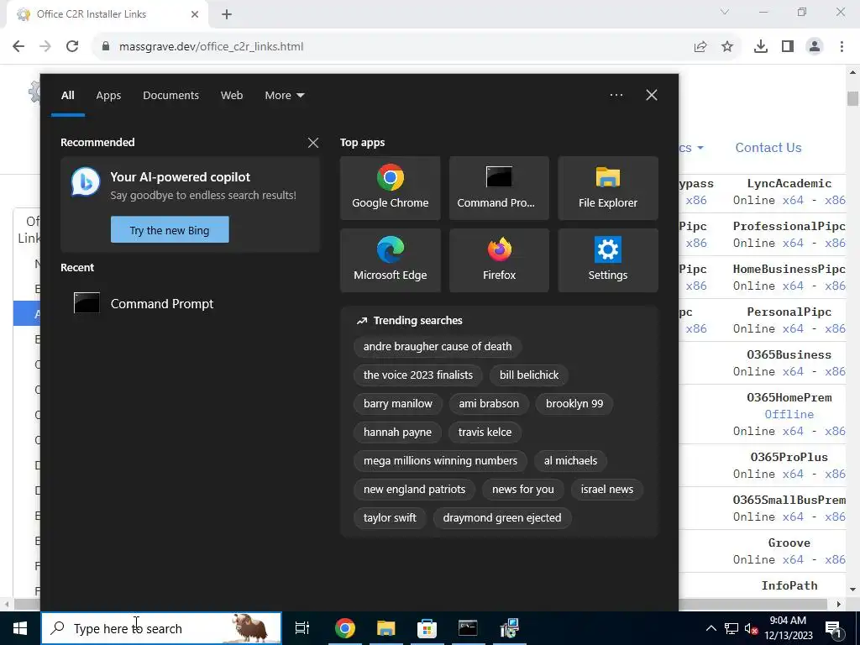Open Command Prompt from Recent list
The image size is (860, 645).
pos(190,303)
